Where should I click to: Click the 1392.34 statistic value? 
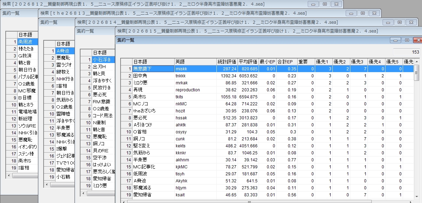(x=227, y=76)
